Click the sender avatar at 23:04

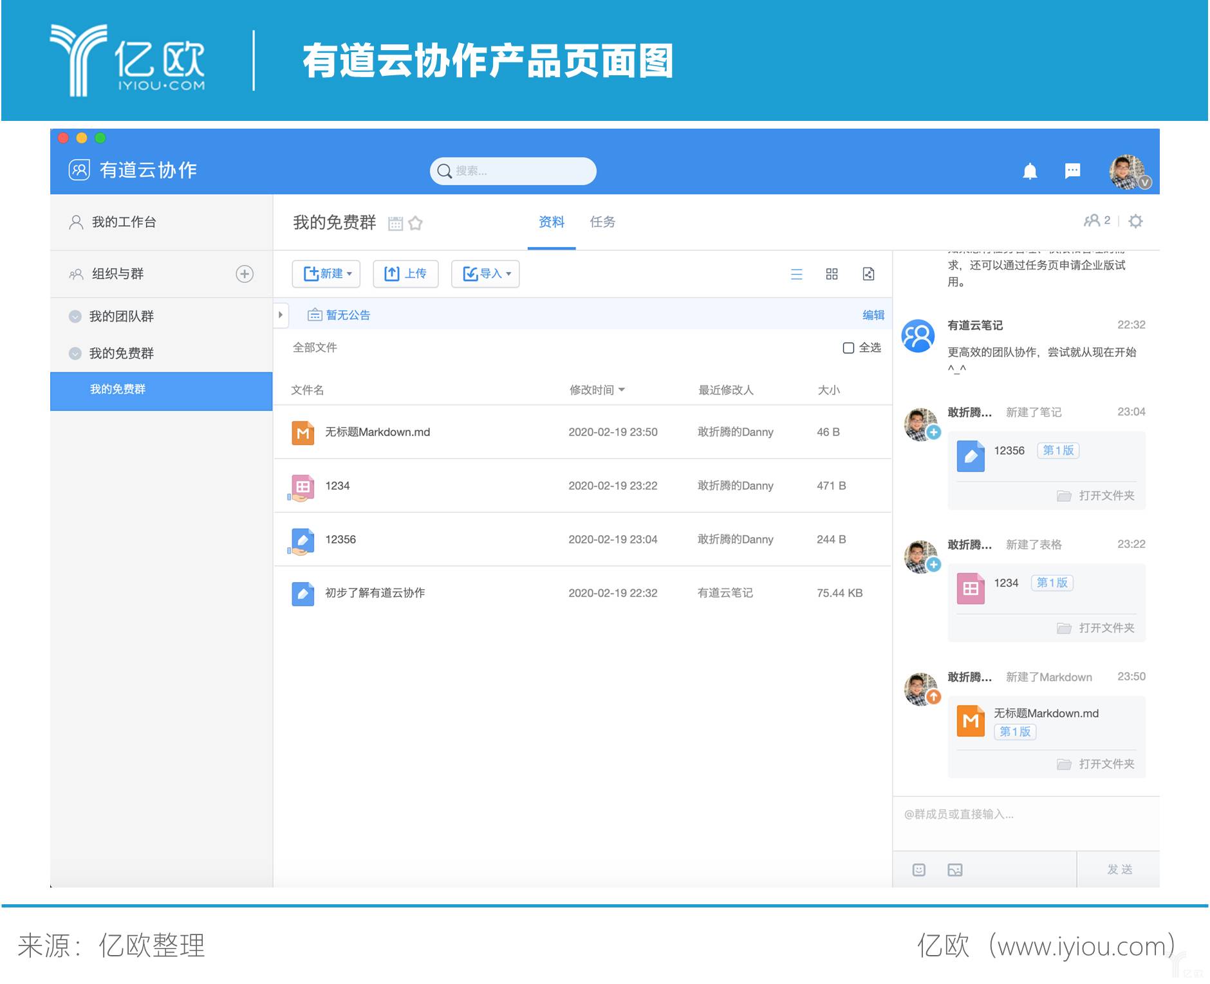coord(921,424)
